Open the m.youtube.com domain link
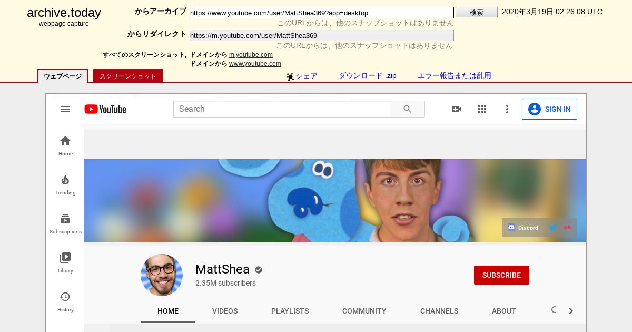The width and height of the screenshot is (632, 332). (x=251, y=55)
